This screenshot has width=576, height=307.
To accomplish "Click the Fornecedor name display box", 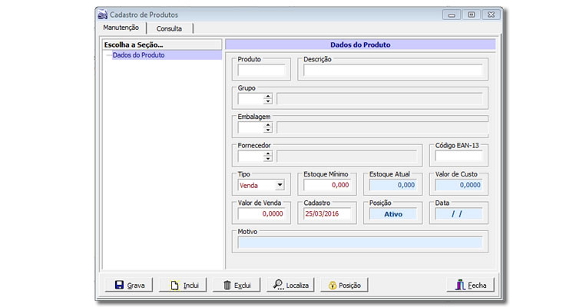I will 347,156.
